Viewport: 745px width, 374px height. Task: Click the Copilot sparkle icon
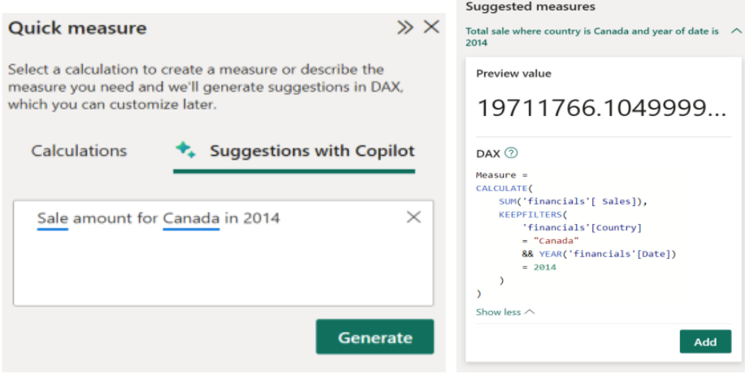coord(184,149)
